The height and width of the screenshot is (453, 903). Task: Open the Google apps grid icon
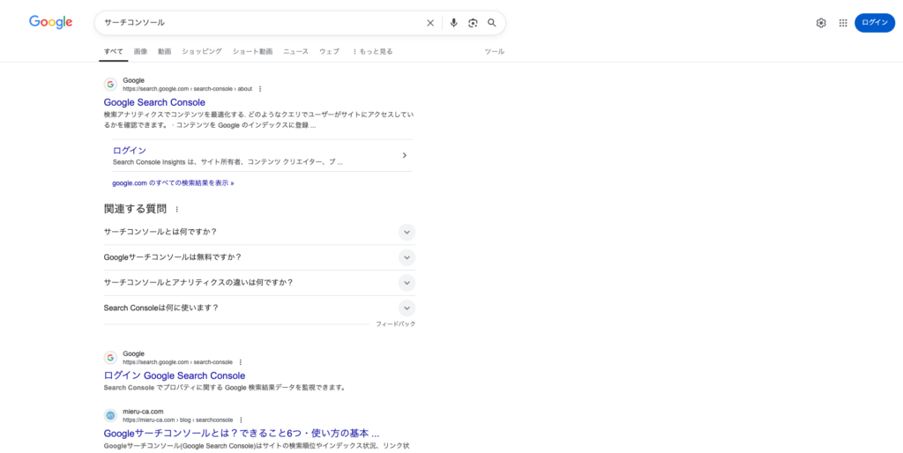tap(843, 23)
